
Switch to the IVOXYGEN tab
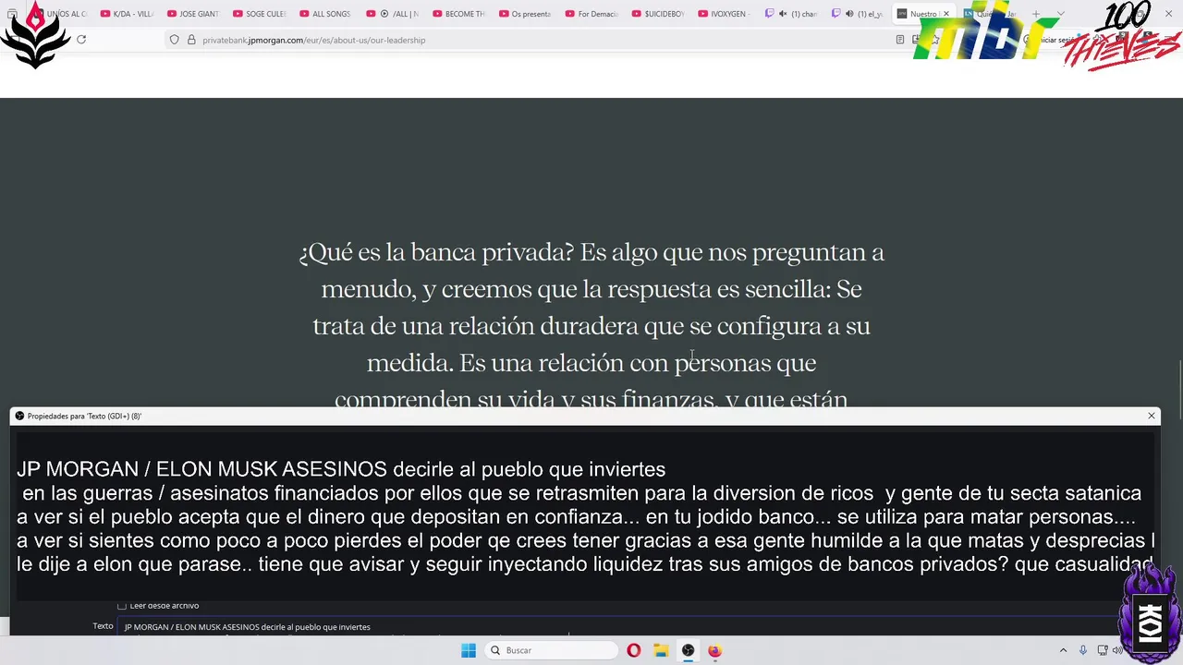coord(726,14)
